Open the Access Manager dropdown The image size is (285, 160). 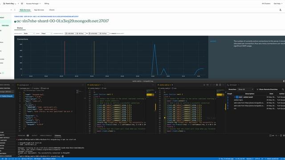coord(33,4)
